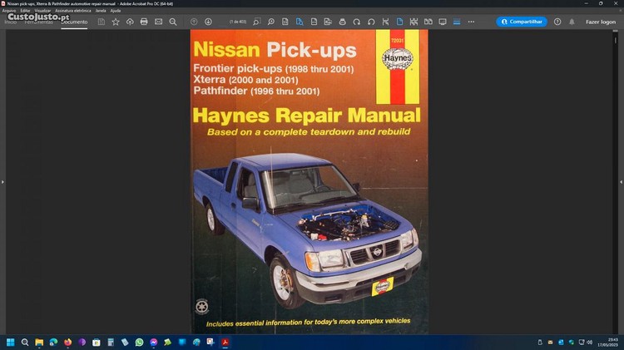Click the Print icon in toolbar

pyautogui.click(x=144, y=22)
